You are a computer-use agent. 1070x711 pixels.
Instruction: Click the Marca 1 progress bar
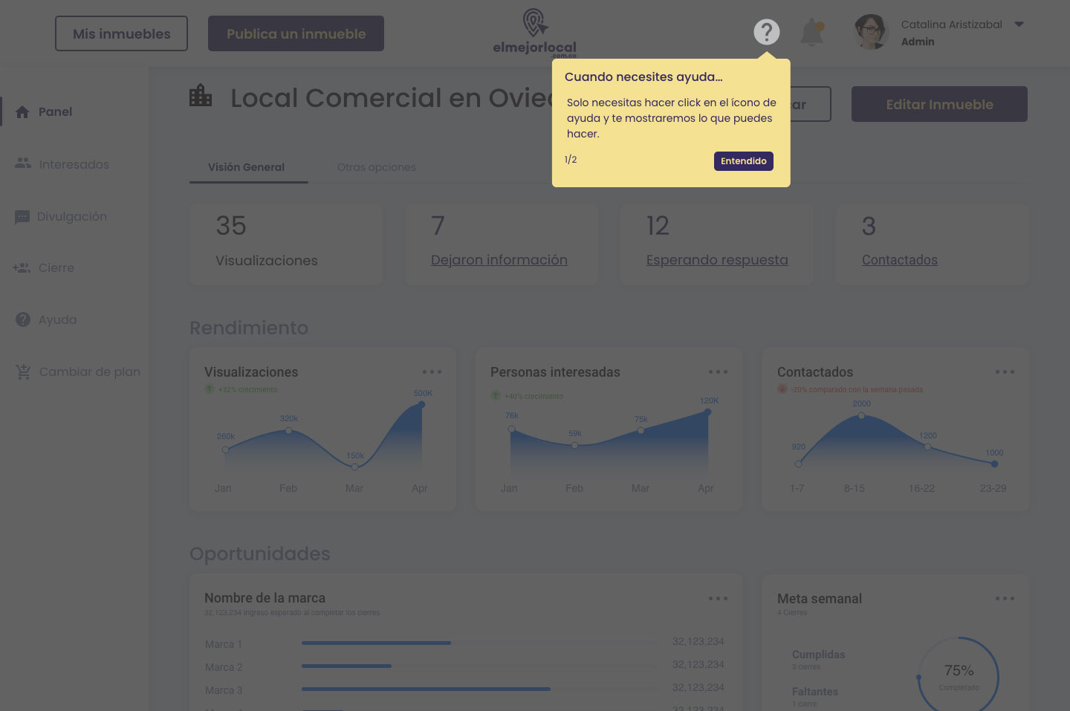(479, 643)
